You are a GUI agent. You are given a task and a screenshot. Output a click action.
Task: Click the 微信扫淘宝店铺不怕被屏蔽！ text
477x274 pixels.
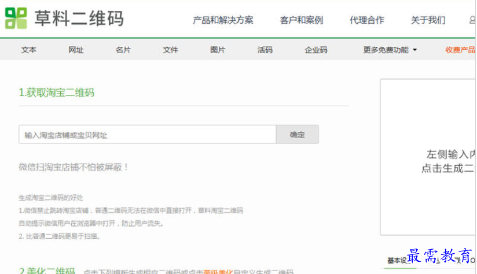coord(74,167)
